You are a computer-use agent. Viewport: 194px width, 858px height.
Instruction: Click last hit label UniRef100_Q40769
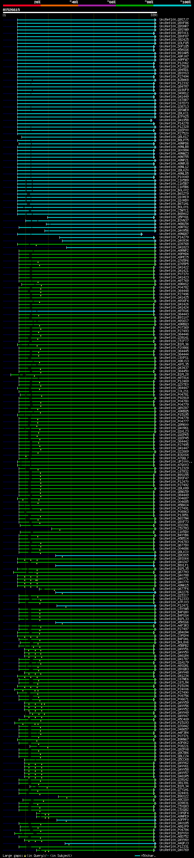[x=174, y=850]
